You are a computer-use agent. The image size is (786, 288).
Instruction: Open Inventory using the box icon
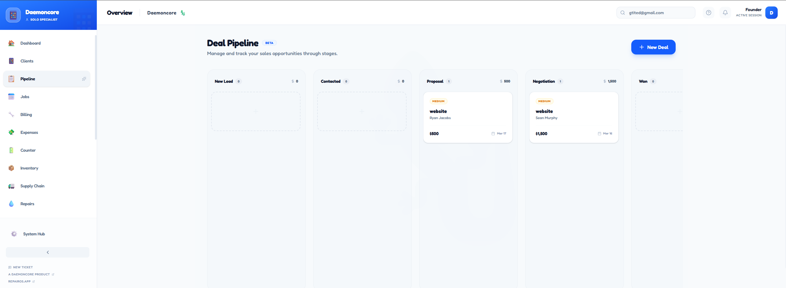(x=12, y=168)
